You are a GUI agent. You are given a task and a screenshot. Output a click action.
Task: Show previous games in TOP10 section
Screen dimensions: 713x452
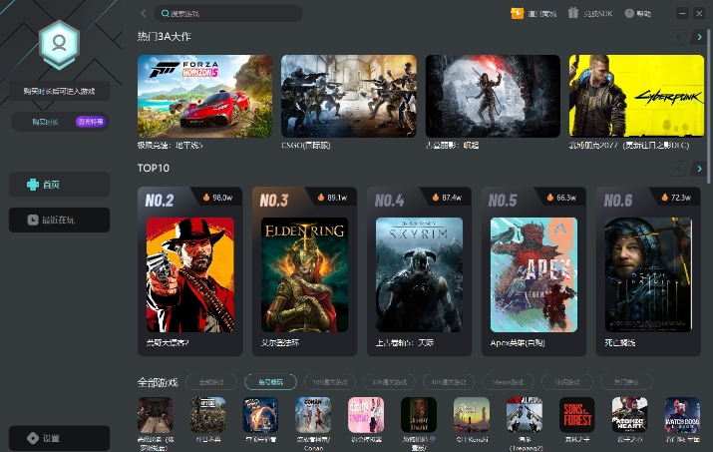679,169
